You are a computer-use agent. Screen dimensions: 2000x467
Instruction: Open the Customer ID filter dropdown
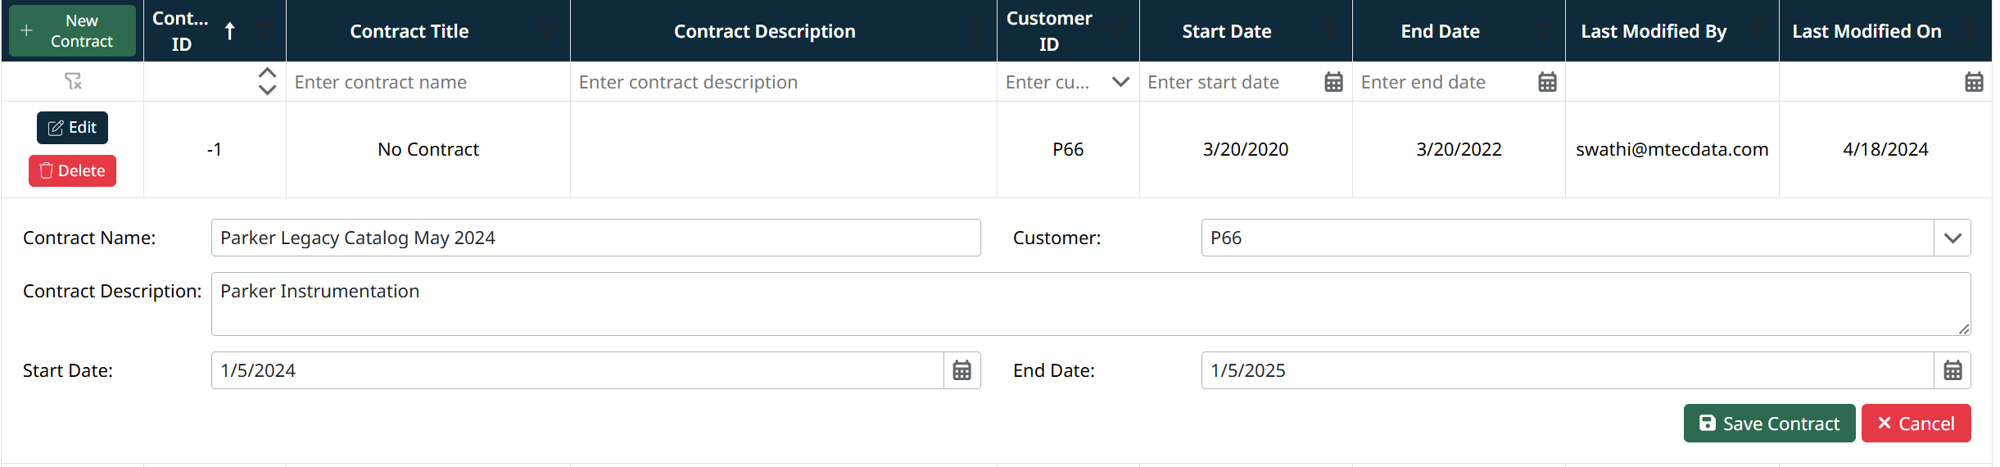pyautogui.click(x=1120, y=82)
